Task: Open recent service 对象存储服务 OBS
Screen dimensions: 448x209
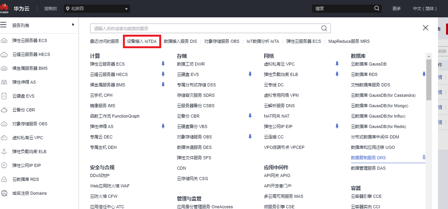Action: pyautogui.click(x=222, y=41)
